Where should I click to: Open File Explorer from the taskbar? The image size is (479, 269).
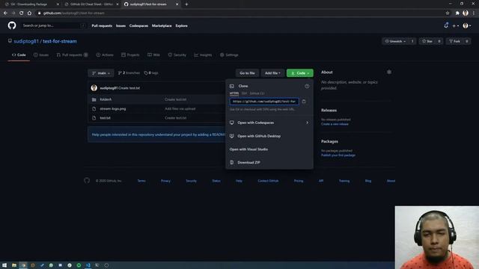pyautogui.click(x=14, y=265)
